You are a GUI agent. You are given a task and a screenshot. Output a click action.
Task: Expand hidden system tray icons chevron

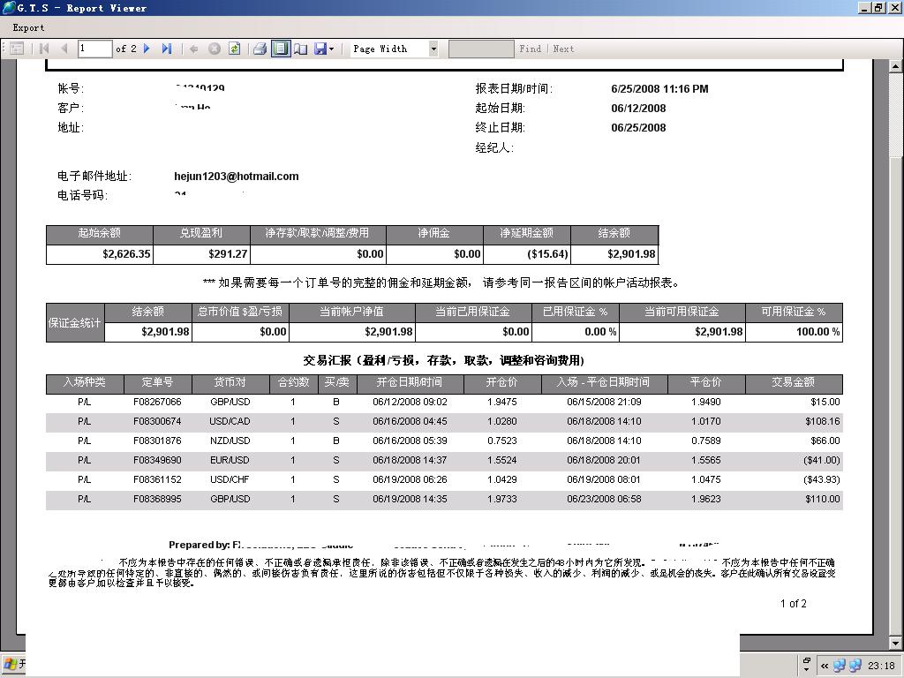pyautogui.click(x=825, y=667)
